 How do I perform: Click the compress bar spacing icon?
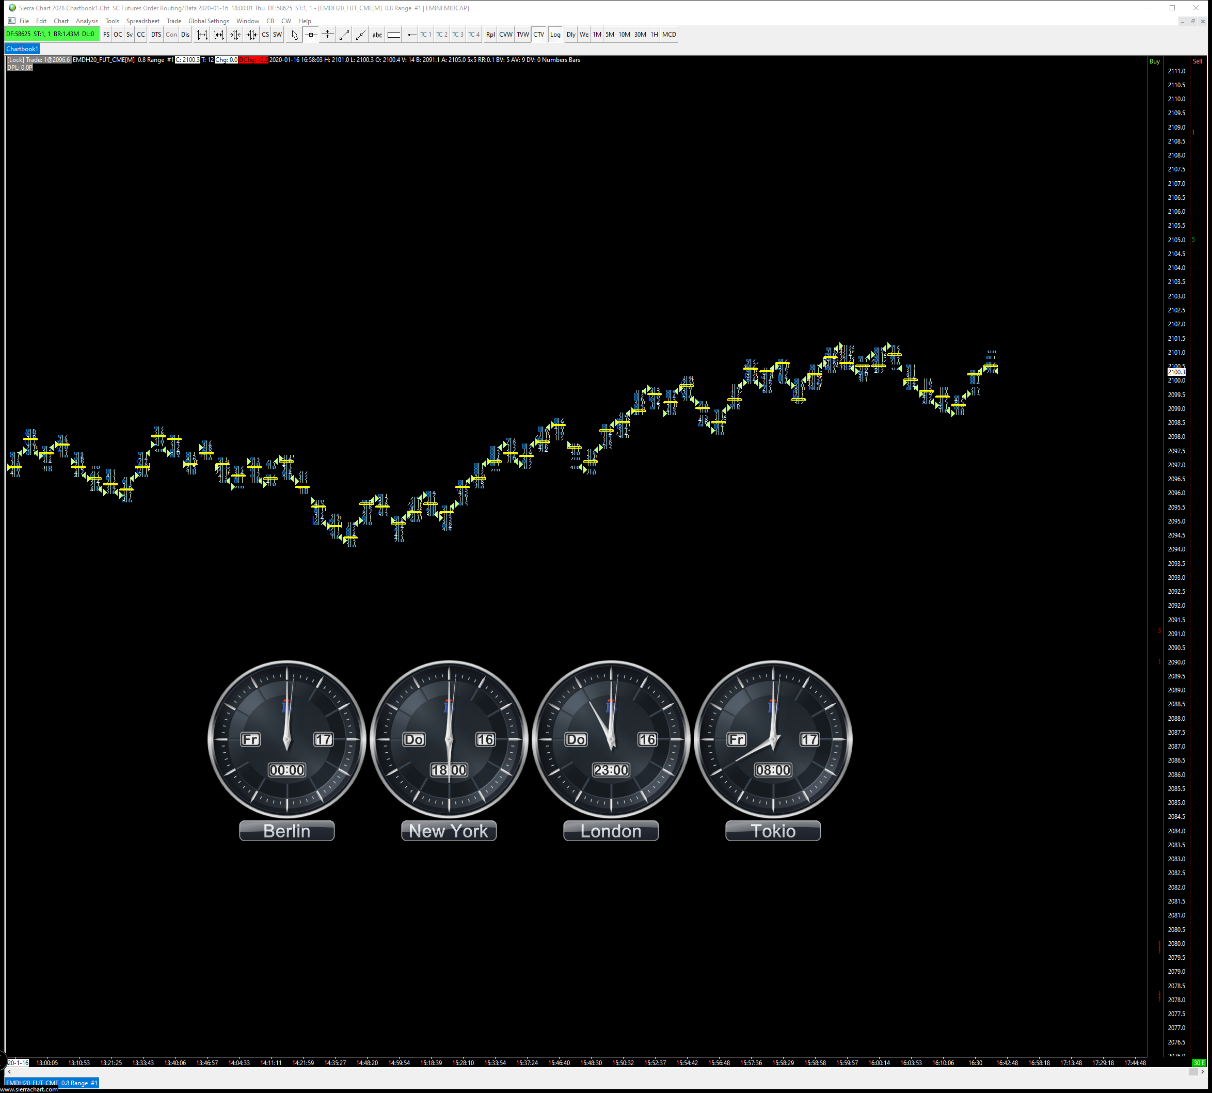(235, 35)
